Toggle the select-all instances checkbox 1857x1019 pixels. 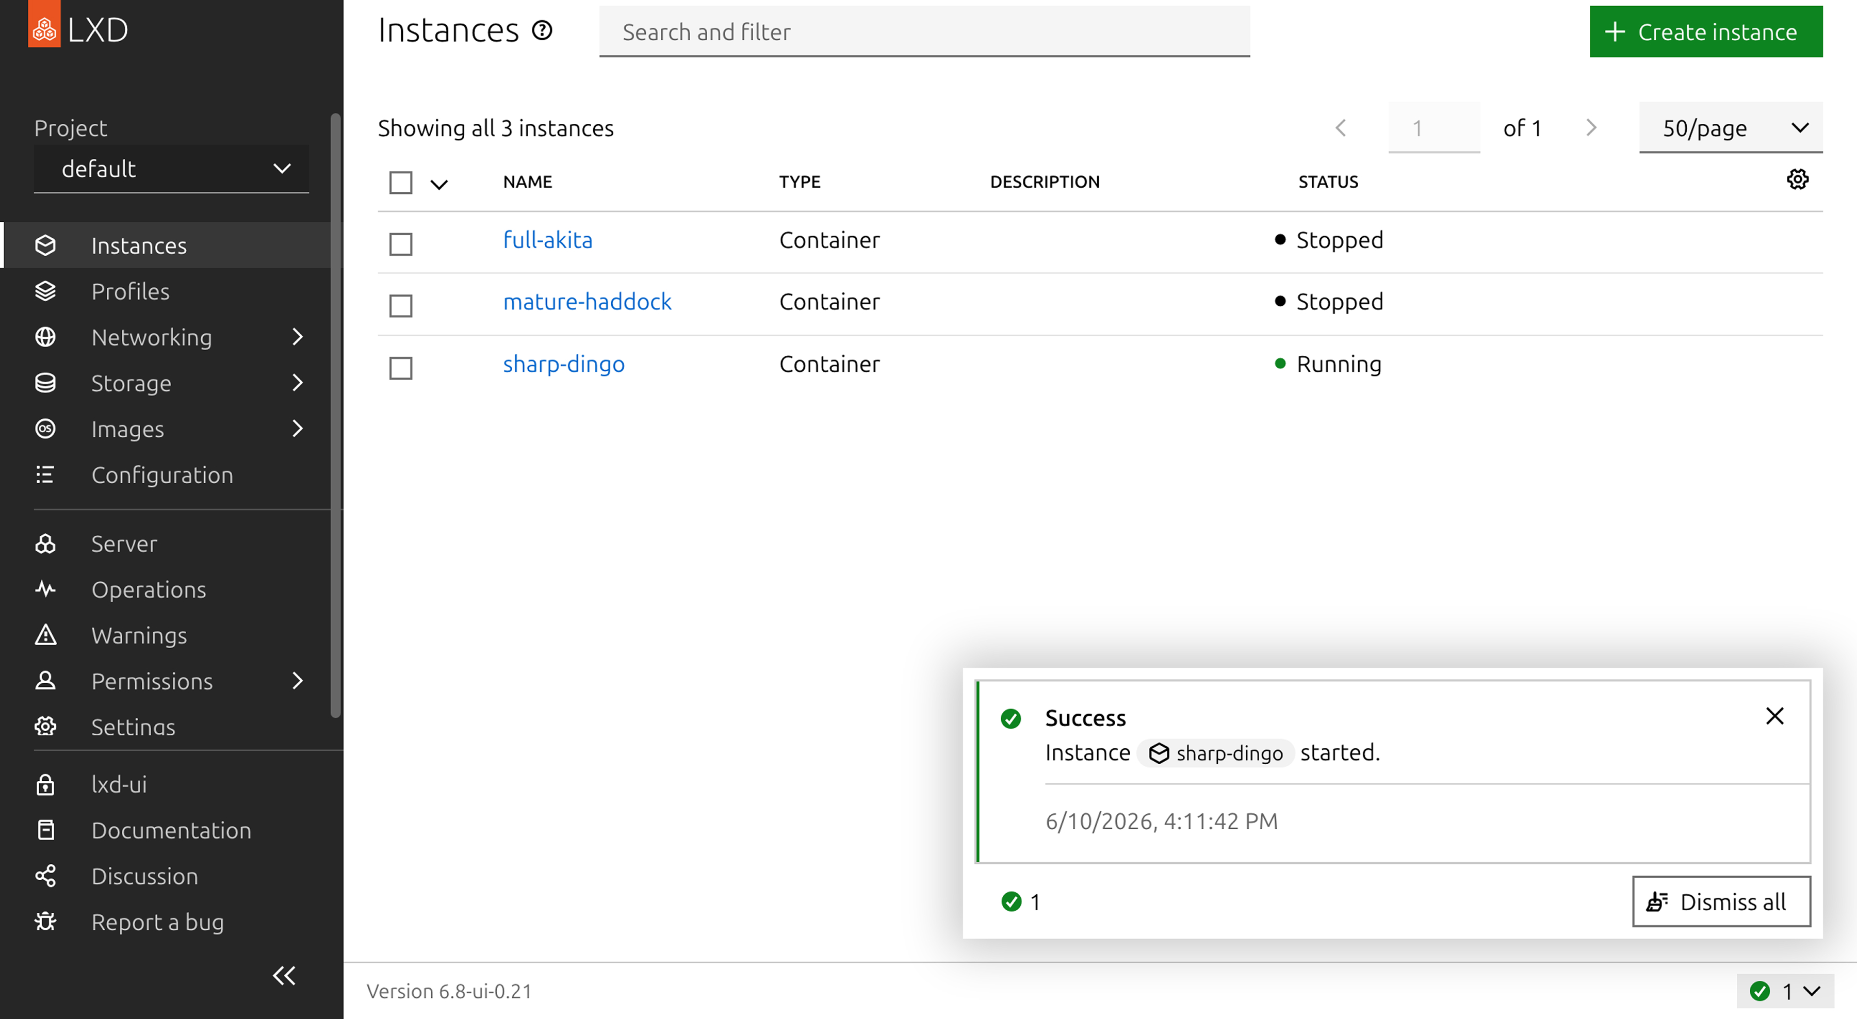pyautogui.click(x=401, y=183)
